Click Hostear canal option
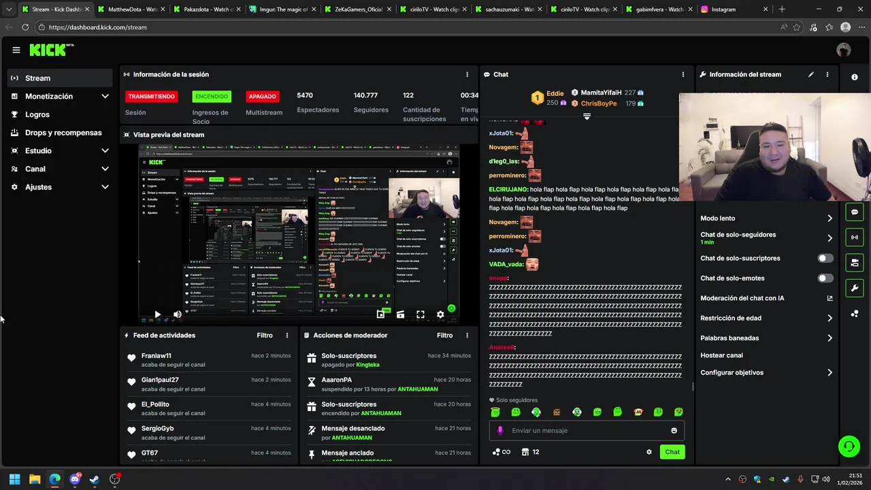Viewport: 871px width, 490px height. (721, 355)
